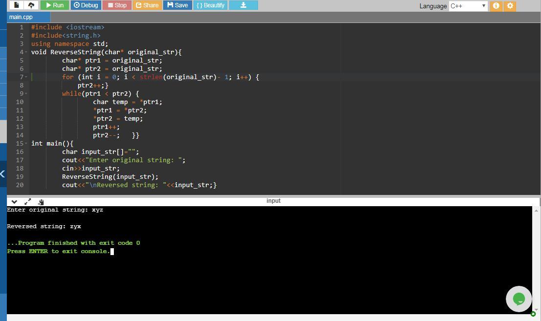The height and width of the screenshot is (321, 541).
Task: Click the copy-to-clipboard icon in the console bar
Action: point(41,202)
